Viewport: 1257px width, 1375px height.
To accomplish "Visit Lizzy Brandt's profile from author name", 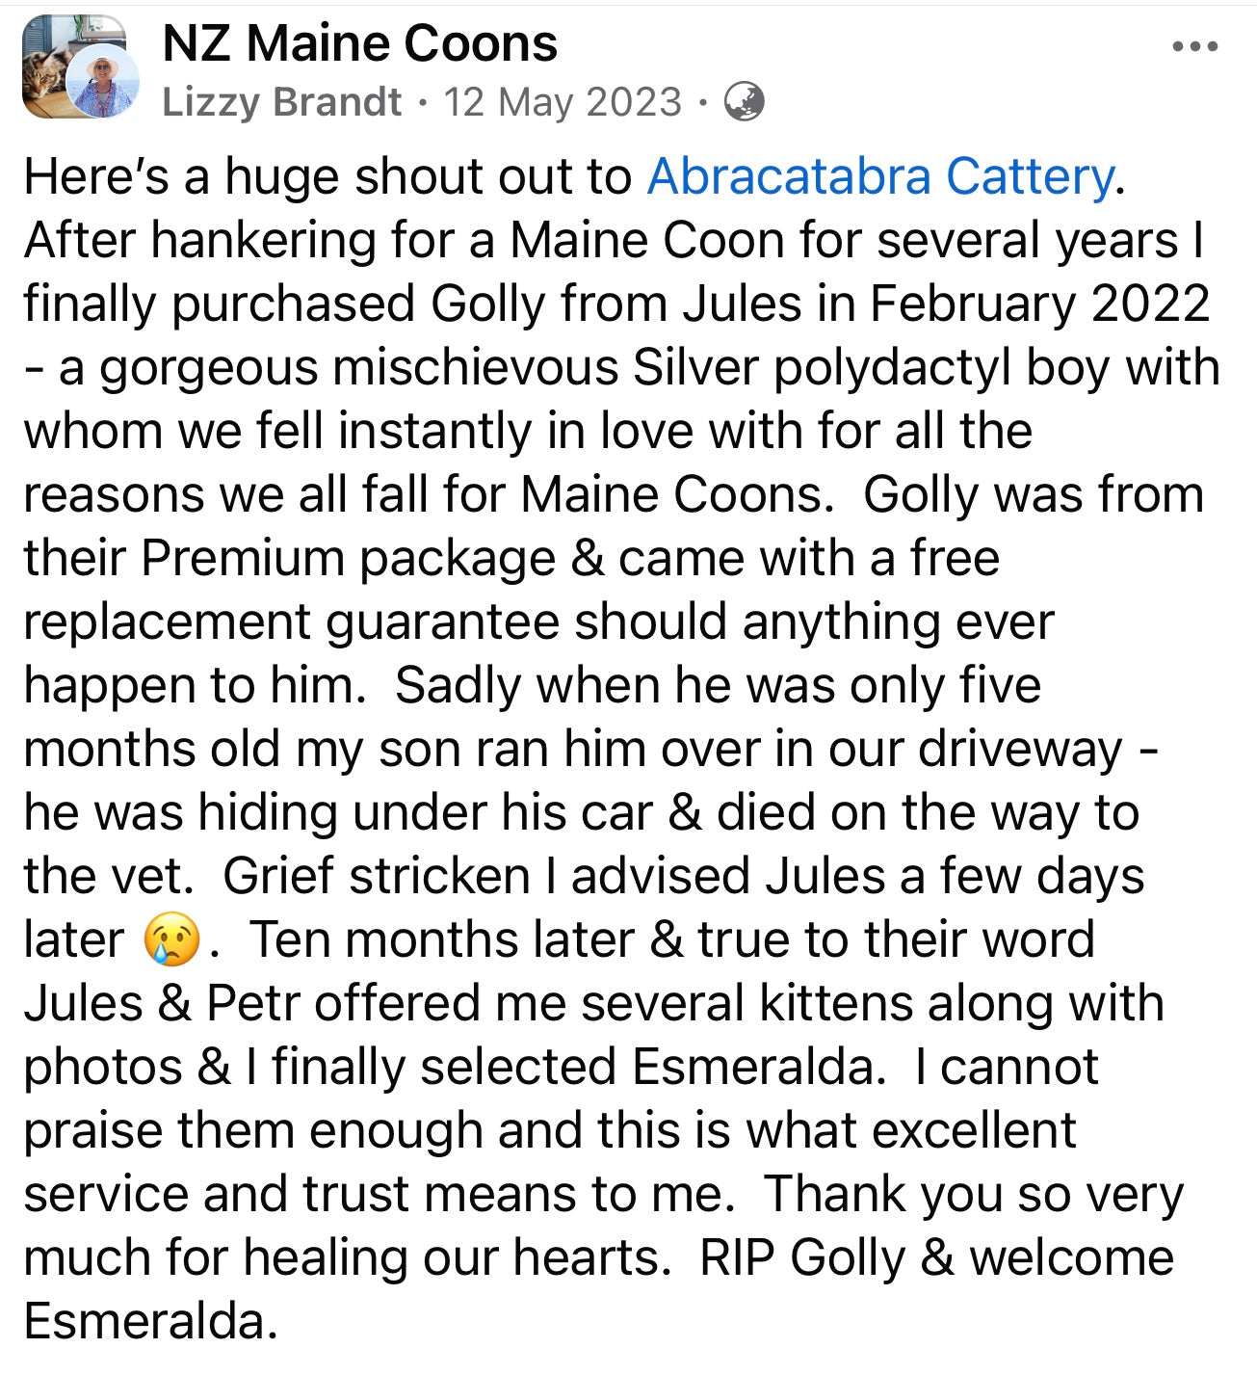I will click(x=282, y=101).
